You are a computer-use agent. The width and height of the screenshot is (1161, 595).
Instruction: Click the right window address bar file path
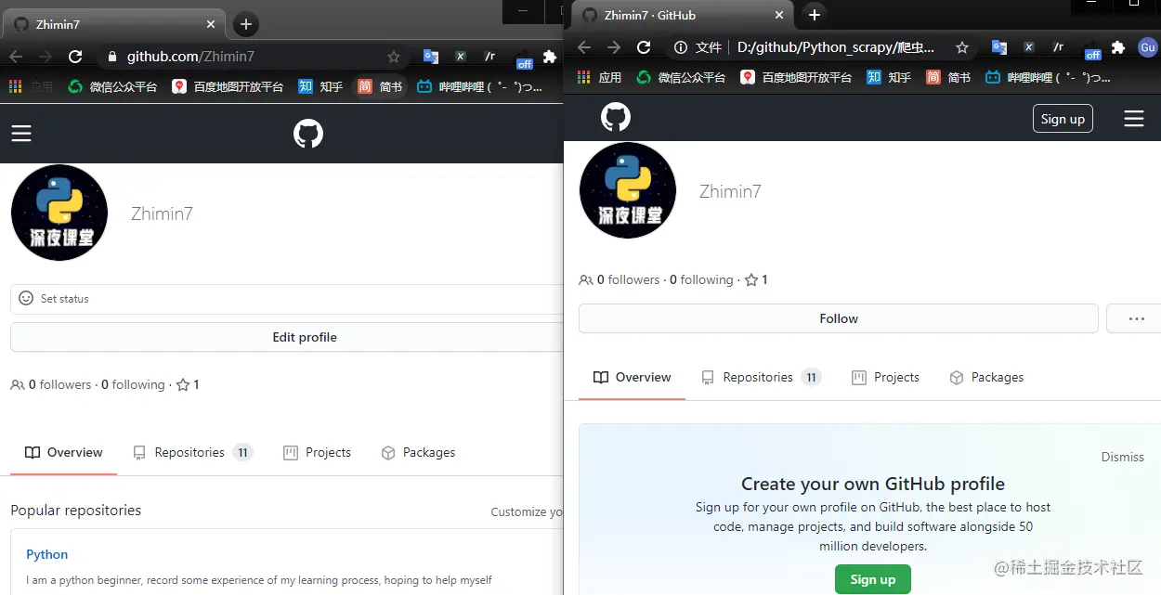[836, 47]
